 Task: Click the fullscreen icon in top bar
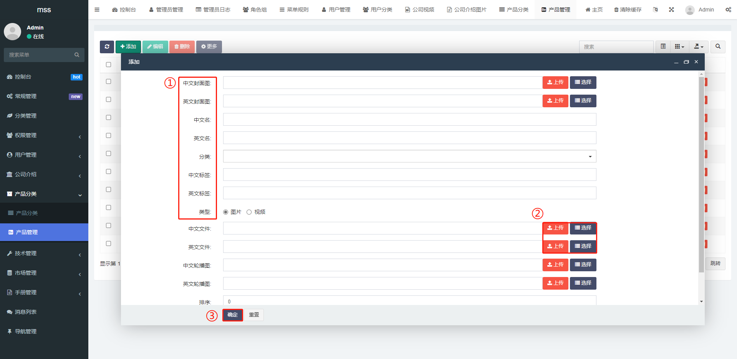pyautogui.click(x=671, y=10)
